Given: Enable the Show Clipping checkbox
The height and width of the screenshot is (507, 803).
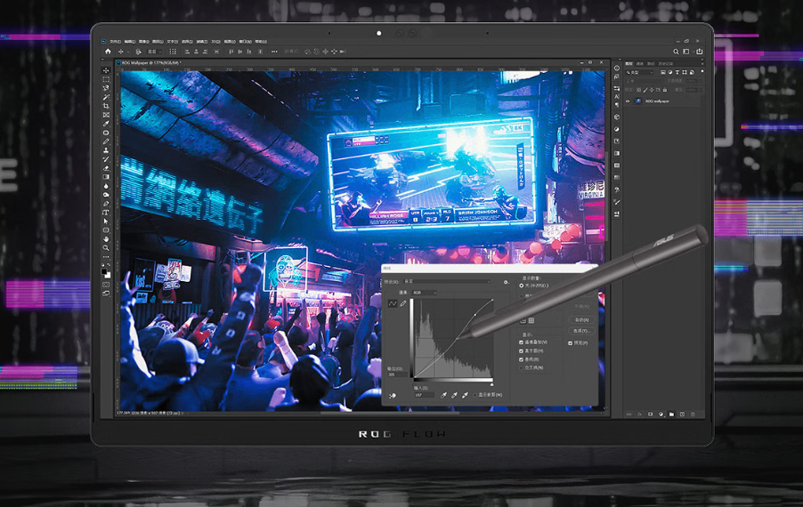Looking at the screenshot, I should (x=475, y=395).
